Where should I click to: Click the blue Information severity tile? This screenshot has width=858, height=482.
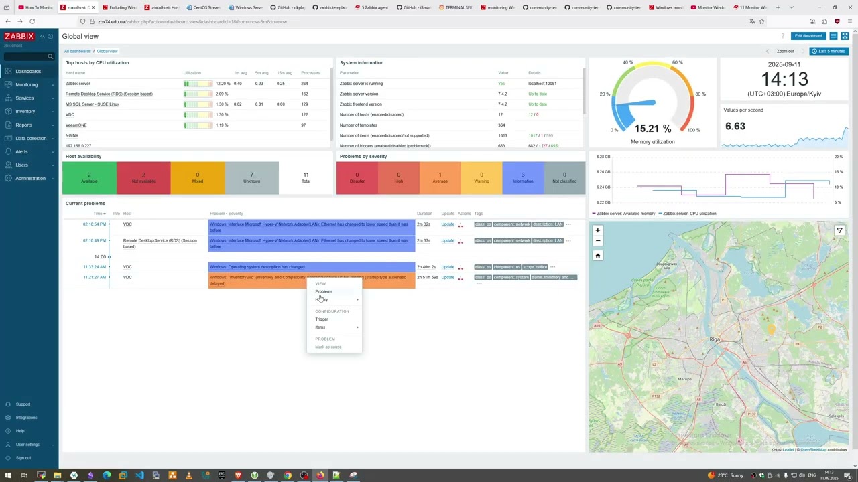point(523,178)
